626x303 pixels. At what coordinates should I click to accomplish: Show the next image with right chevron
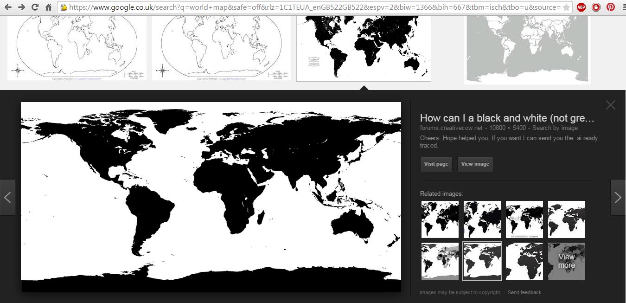[x=618, y=197]
